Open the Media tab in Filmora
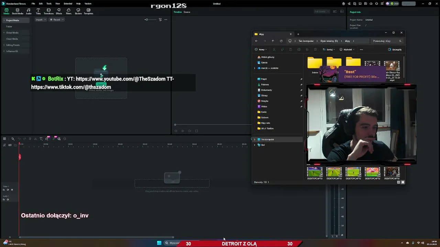Screen dimensions: 440x247 6,11
